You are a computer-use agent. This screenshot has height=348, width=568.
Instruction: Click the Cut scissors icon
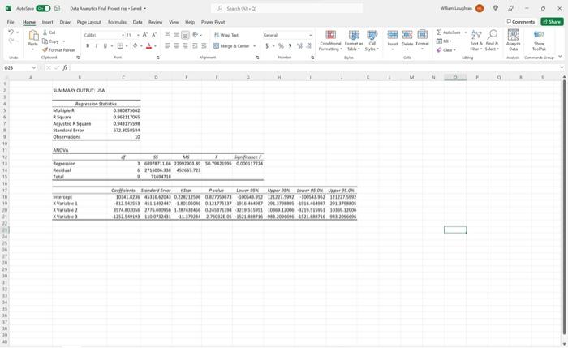click(x=45, y=32)
